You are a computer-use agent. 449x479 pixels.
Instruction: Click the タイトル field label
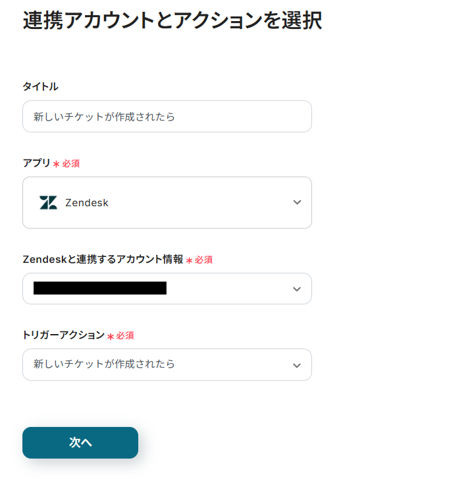coord(40,87)
